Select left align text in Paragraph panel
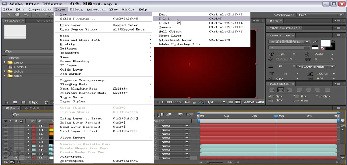The width and height of the screenshot is (347, 165). coord(272,90)
